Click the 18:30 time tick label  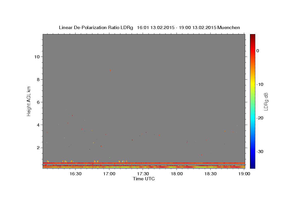coord(211,174)
